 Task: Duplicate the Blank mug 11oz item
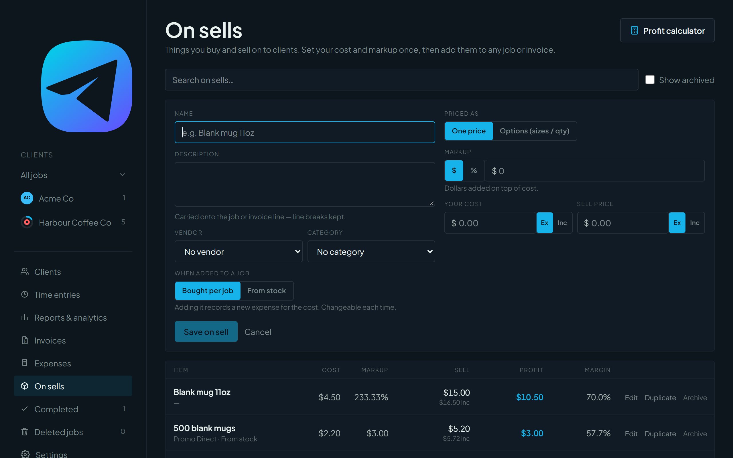tap(660, 397)
